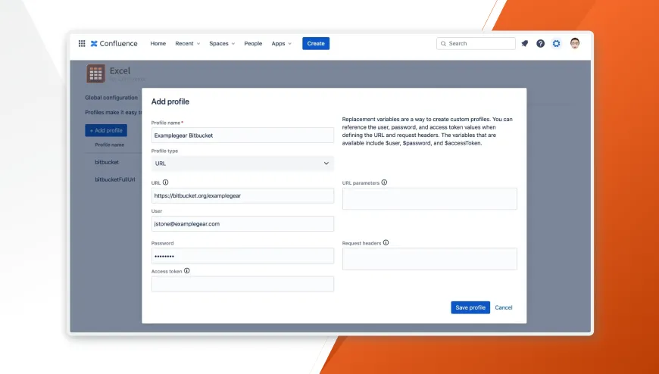Click the Confluence logo
The image size is (659, 374).
coord(114,43)
